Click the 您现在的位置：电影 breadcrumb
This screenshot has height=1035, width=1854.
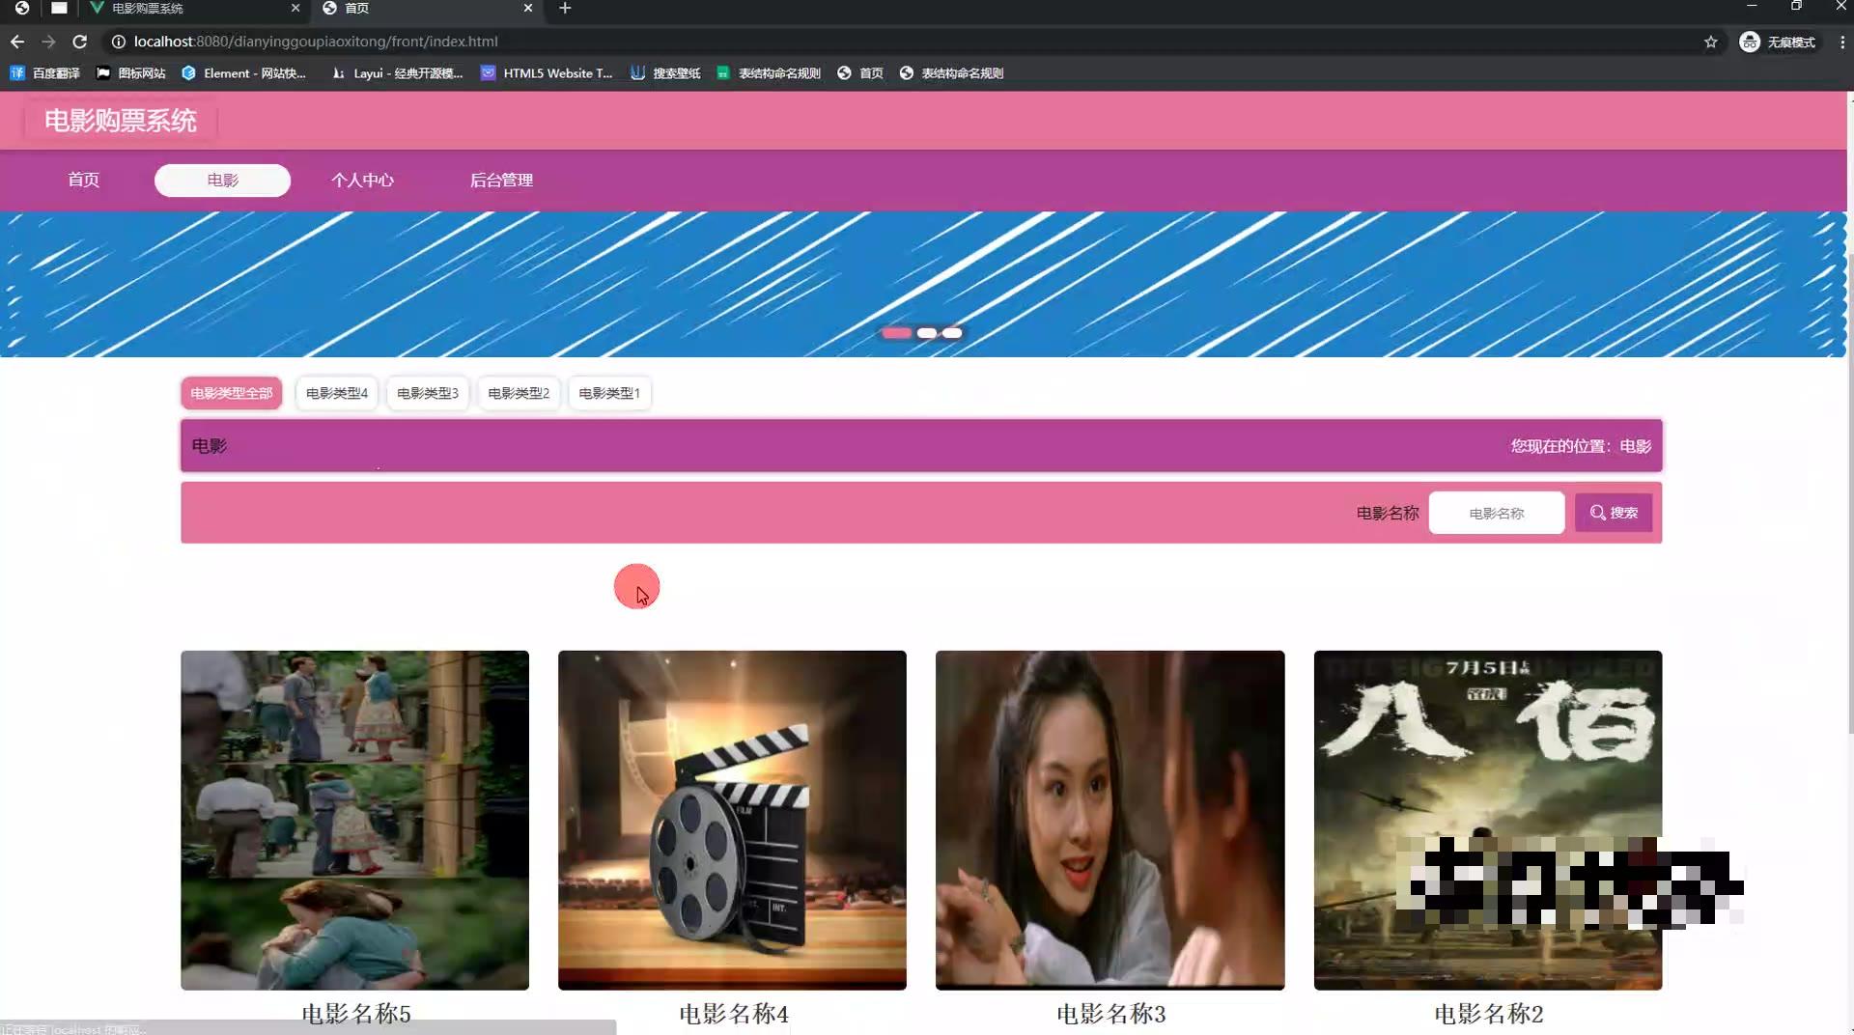(x=1581, y=446)
